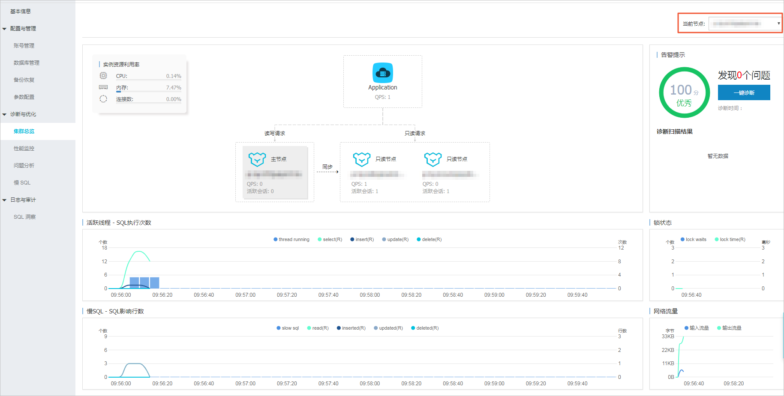Toggle update(R) legend series
The height and width of the screenshot is (396, 784).
pos(395,239)
